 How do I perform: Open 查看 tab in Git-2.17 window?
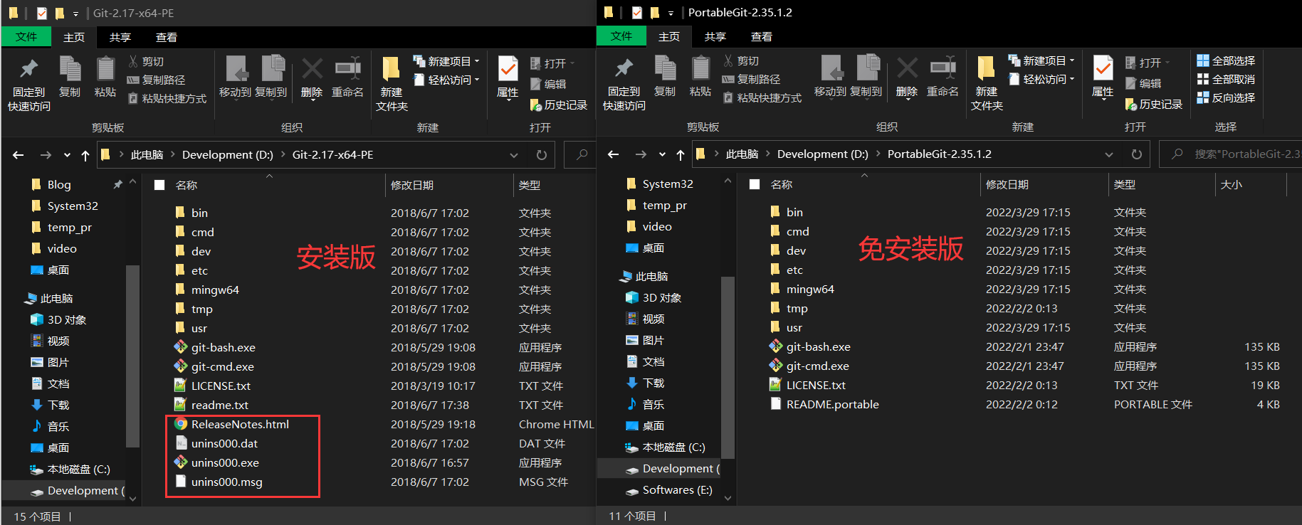coord(167,37)
